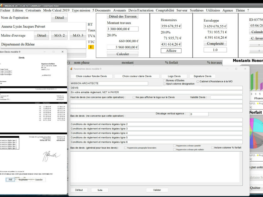Click Choix couleur foncée Devis button
Image resolution: width=263 pixels, height=197 pixels.
tap(91, 76)
